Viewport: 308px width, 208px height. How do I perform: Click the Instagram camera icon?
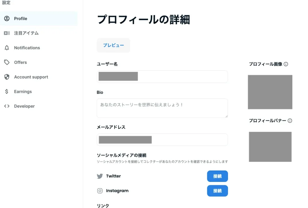coord(100,191)
